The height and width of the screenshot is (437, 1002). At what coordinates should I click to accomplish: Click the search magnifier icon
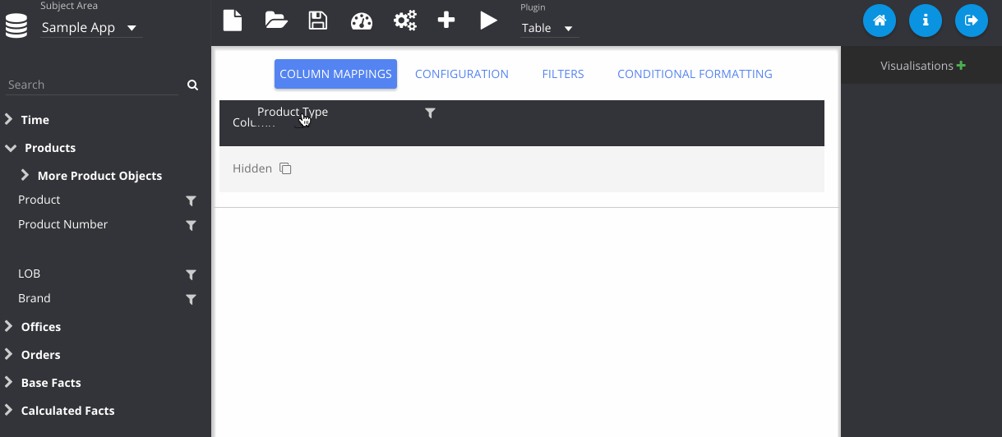pos(192,85)
